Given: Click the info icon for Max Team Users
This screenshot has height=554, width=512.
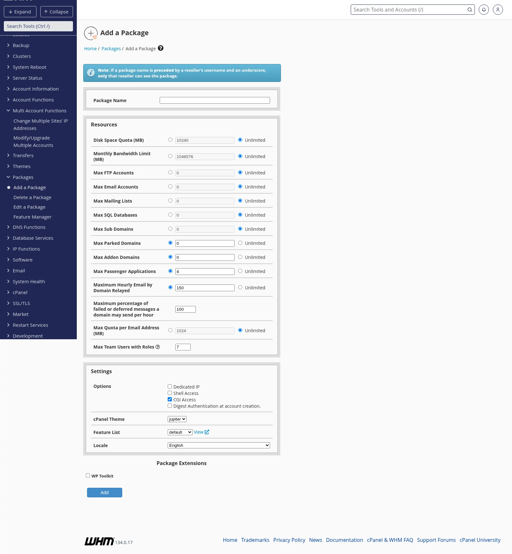Looking at the screenshot, I should pyautogui.click(x=158, y=347).
